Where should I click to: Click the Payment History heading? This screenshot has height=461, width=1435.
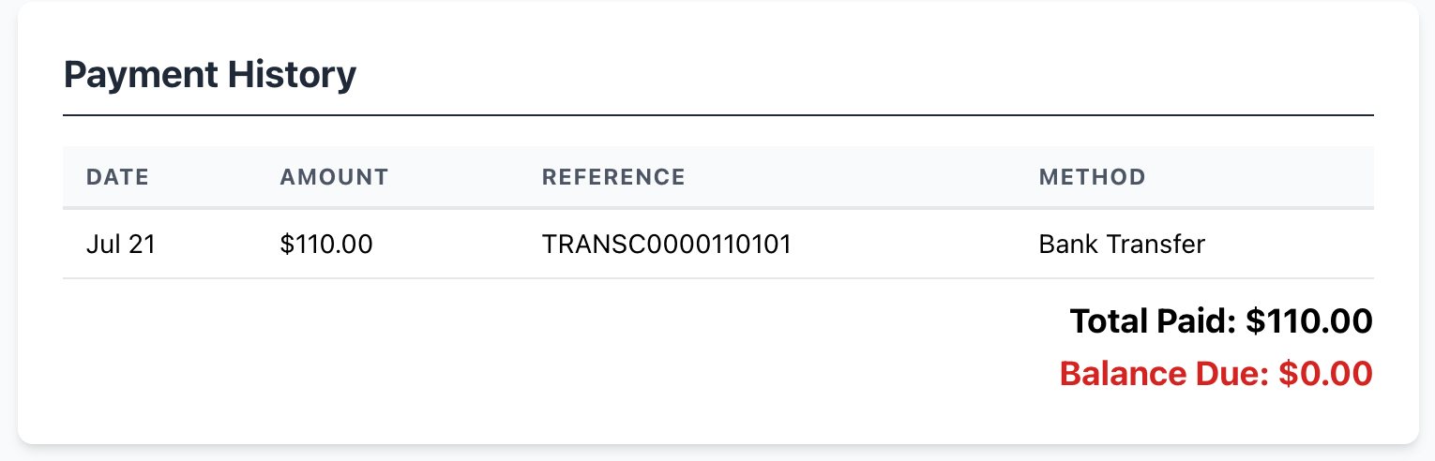tap(210, 75)
